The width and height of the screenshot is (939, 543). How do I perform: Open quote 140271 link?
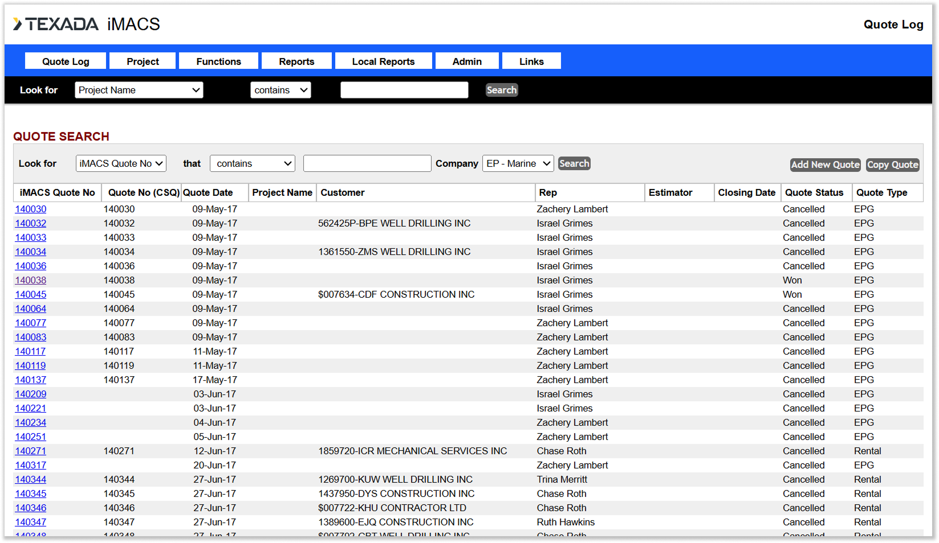31,451
